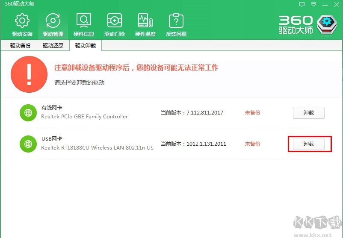The height and width of the screenshot is (238, 343).
Task: Click the 360驱动大师 logo emblem
Action: [327, 24]
